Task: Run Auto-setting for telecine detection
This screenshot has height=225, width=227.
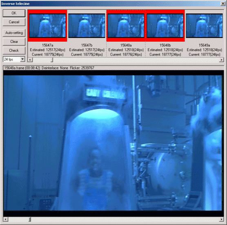Action: [x=14, y=33]
